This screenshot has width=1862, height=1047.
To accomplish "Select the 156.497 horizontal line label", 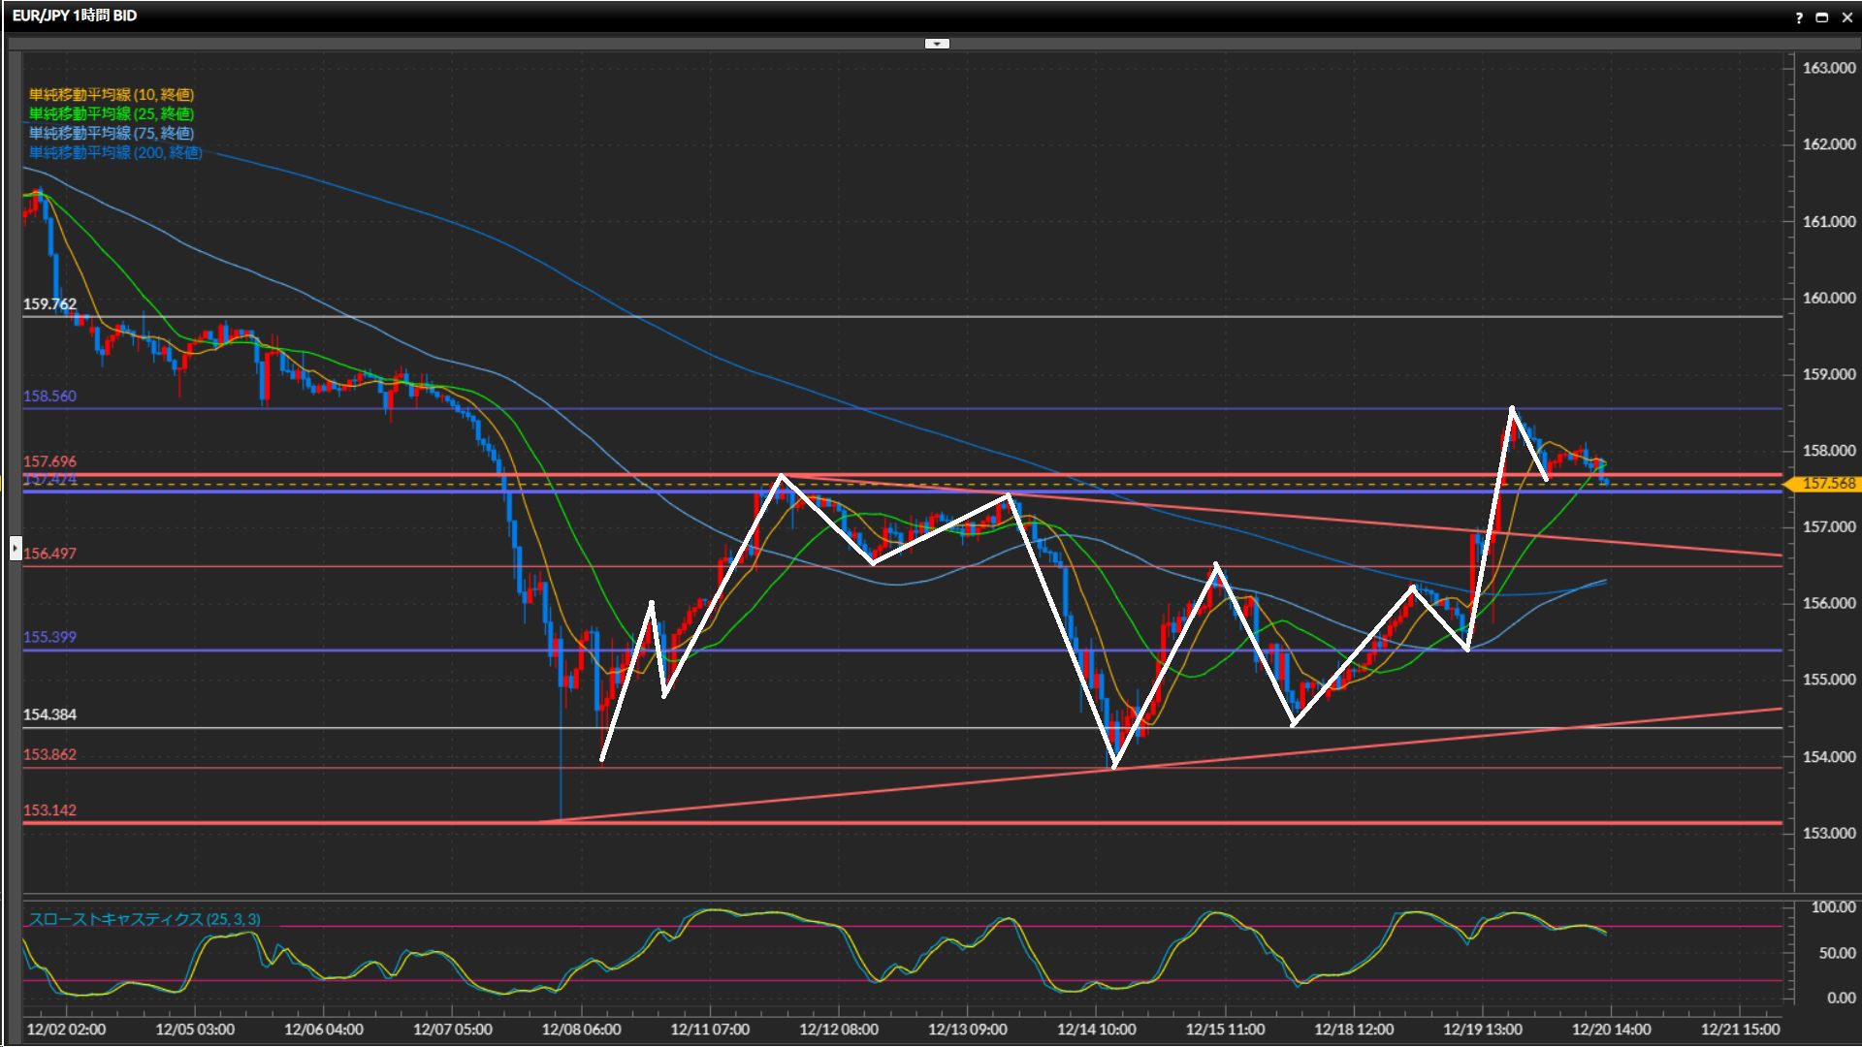I will click(49, 554).
